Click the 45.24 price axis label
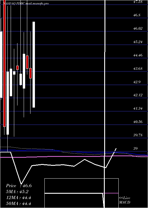 tap(138, 42)
